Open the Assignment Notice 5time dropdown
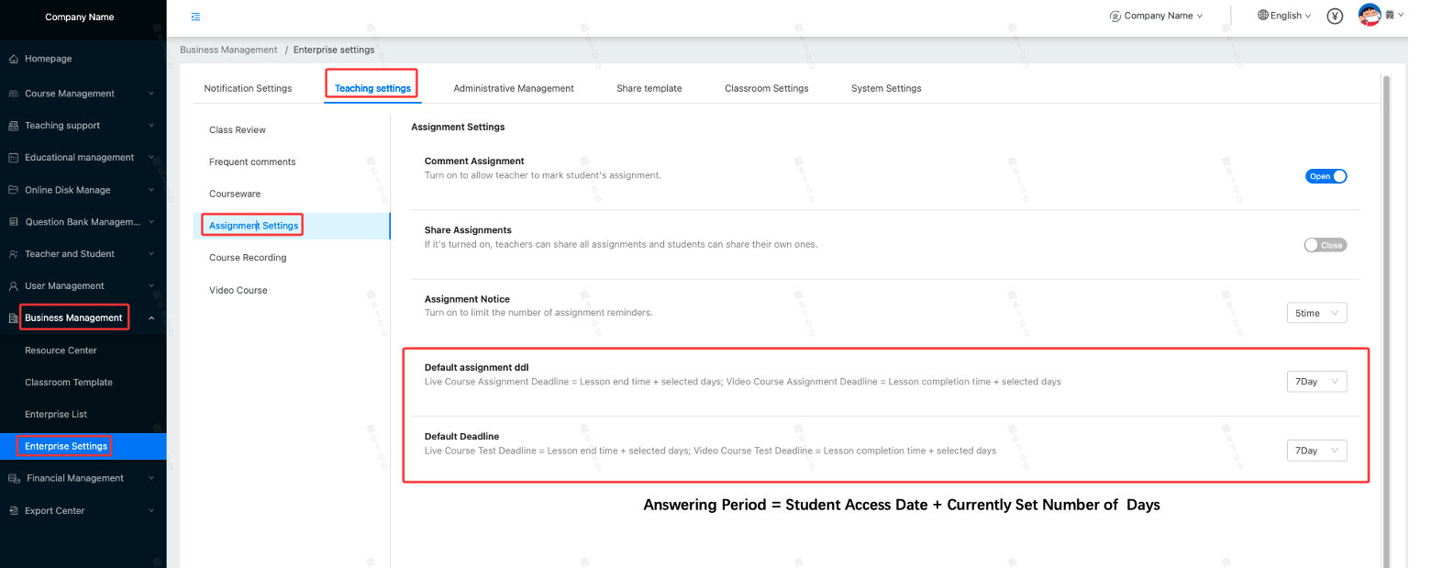 (x=1316, y=313)
